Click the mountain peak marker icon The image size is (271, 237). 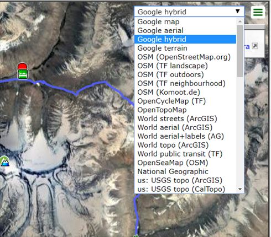4,161
